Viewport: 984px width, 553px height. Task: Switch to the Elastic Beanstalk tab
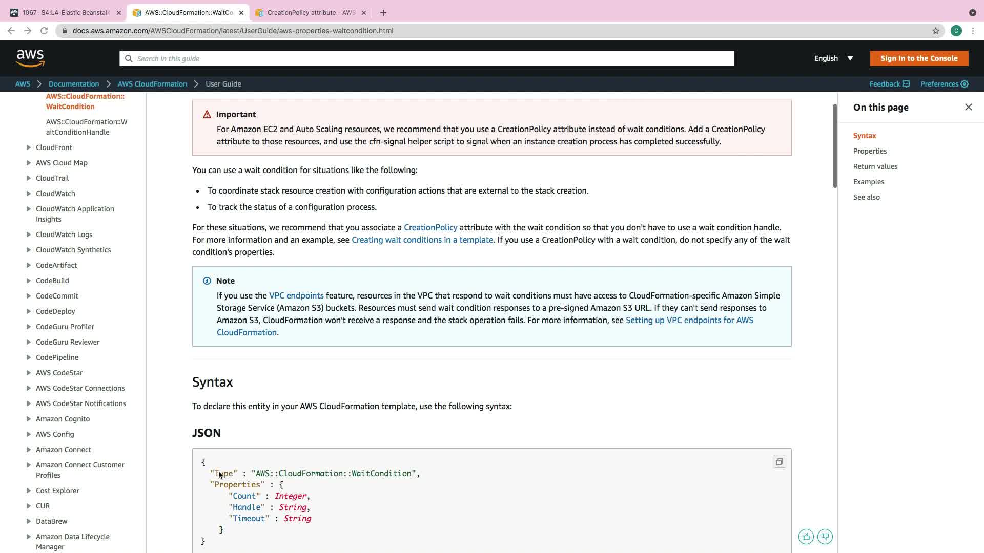coord(66,12)
